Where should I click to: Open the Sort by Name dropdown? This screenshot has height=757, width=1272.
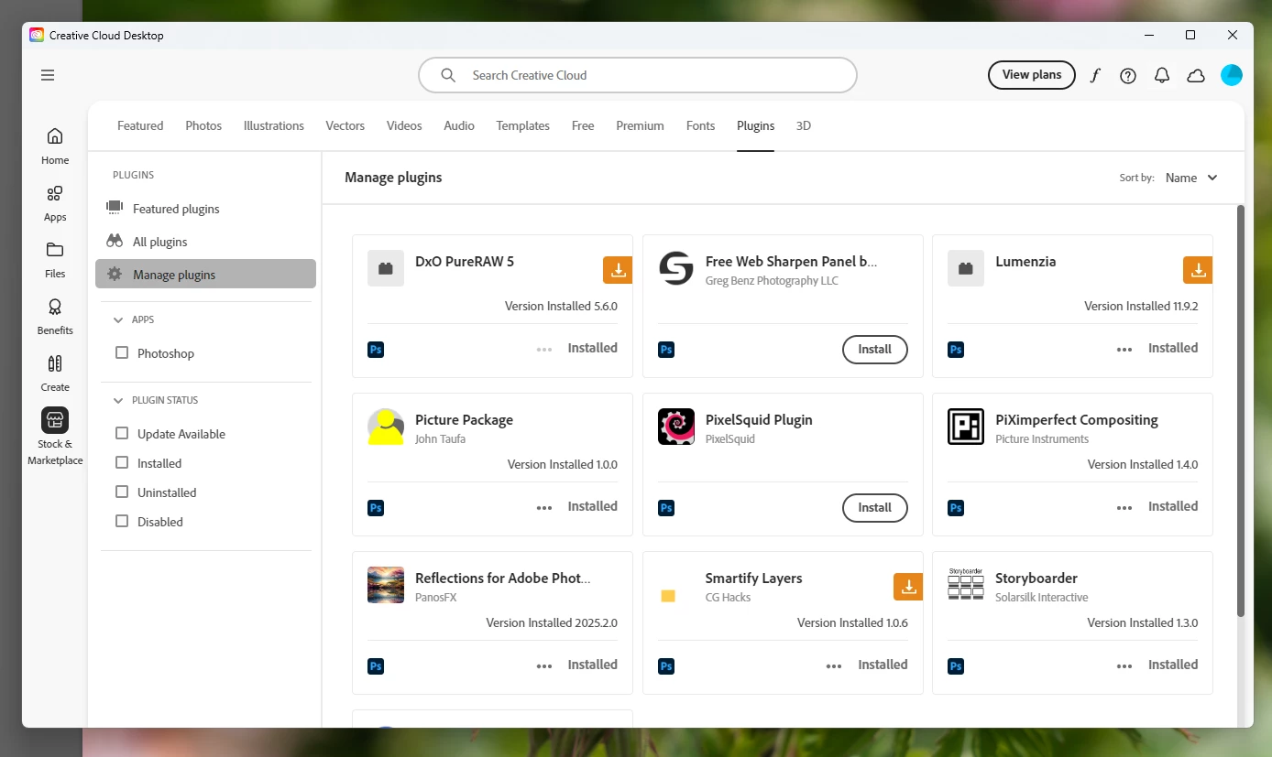1191,178
